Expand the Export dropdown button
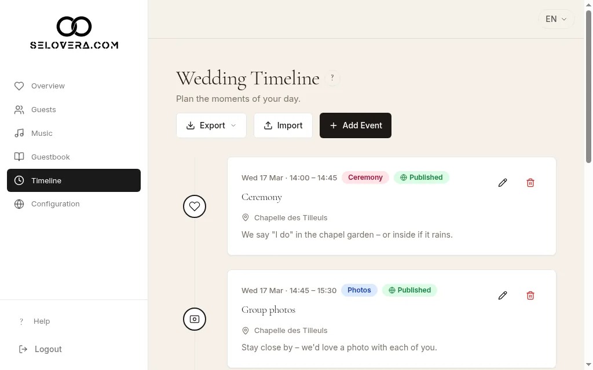The image size is (593, 370). click(x=211, y=125)
